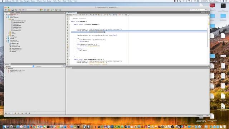Screen dimensions: 229x129
Task: Open the Refactor menu in menu bar
Action: [x=39, y=1]
